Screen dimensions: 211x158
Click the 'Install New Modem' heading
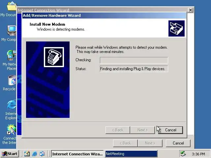pos(47,24)
